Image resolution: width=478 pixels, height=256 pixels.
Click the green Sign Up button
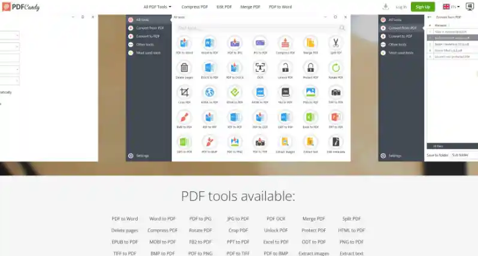(422, 7)
